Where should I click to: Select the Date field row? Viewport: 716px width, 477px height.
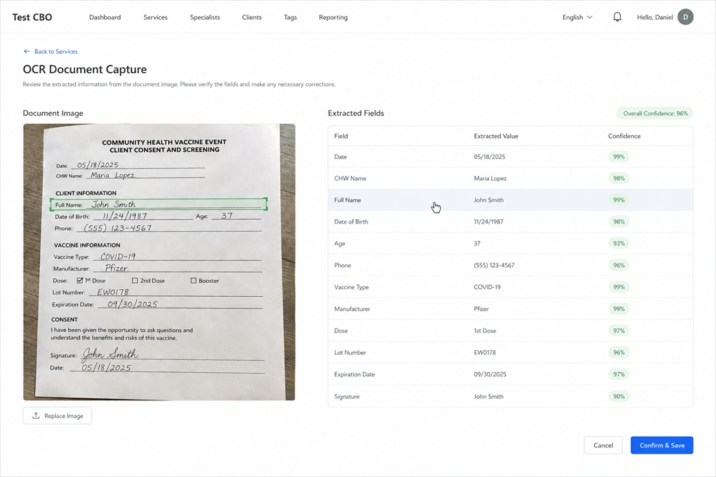tap(510, 157)
